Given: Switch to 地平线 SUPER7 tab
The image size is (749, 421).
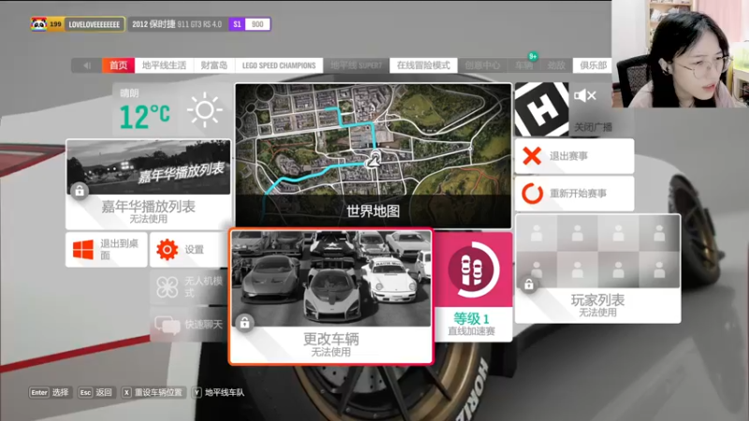Looking at the screenshot, I should (357, 65).
